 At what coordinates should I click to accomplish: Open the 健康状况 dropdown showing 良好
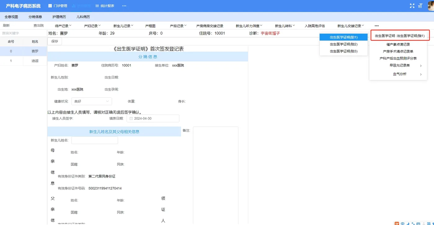click(x=91, y=101)
